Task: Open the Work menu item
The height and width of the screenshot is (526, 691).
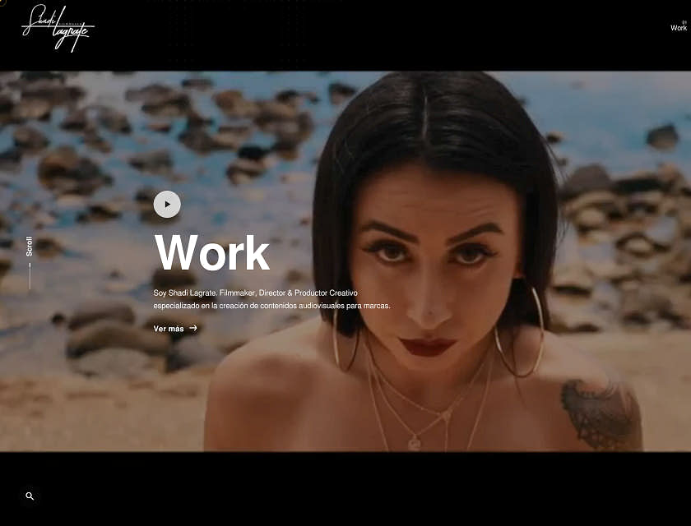Action: [x=678, y=29]
